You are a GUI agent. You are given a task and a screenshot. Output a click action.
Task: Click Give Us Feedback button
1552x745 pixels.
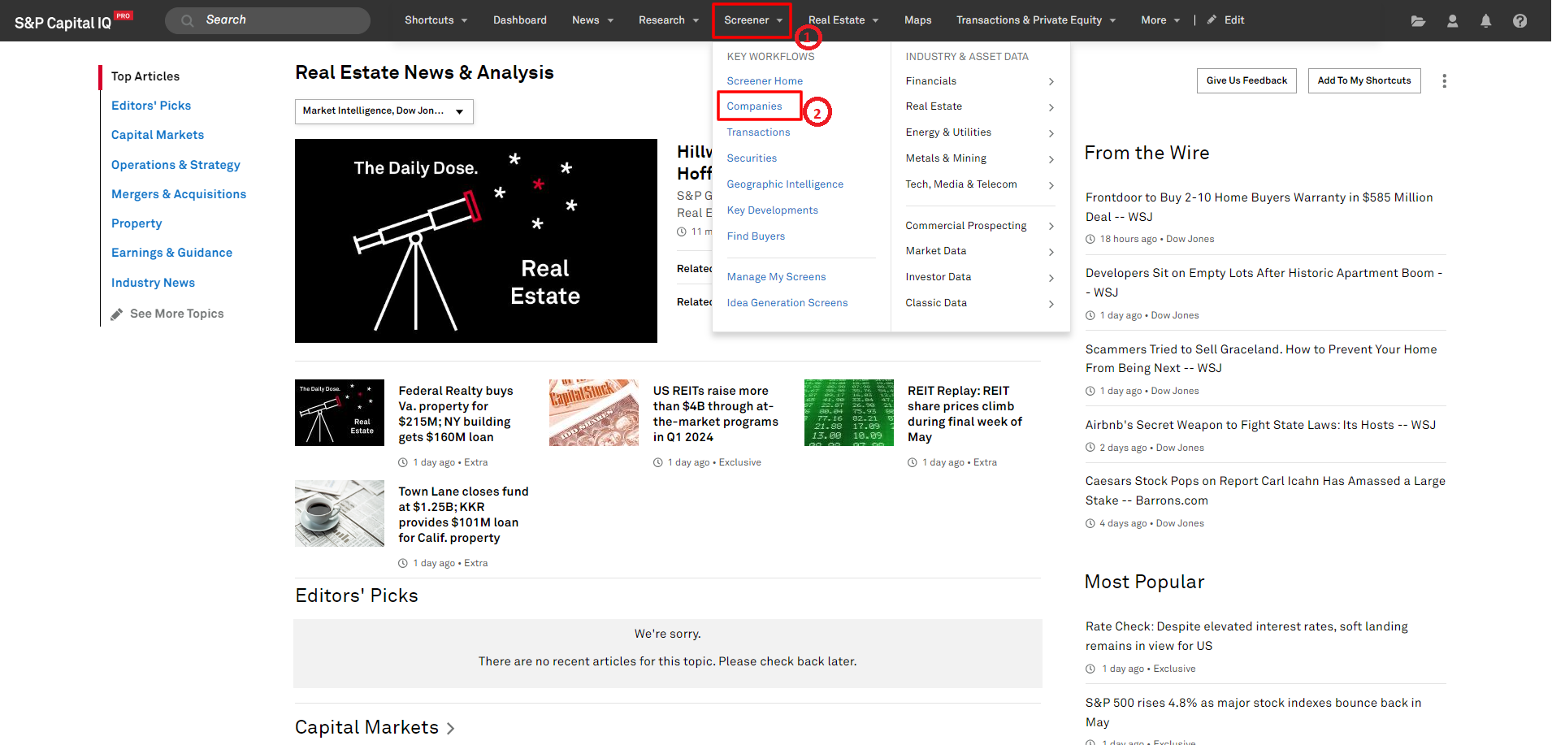1246,80
